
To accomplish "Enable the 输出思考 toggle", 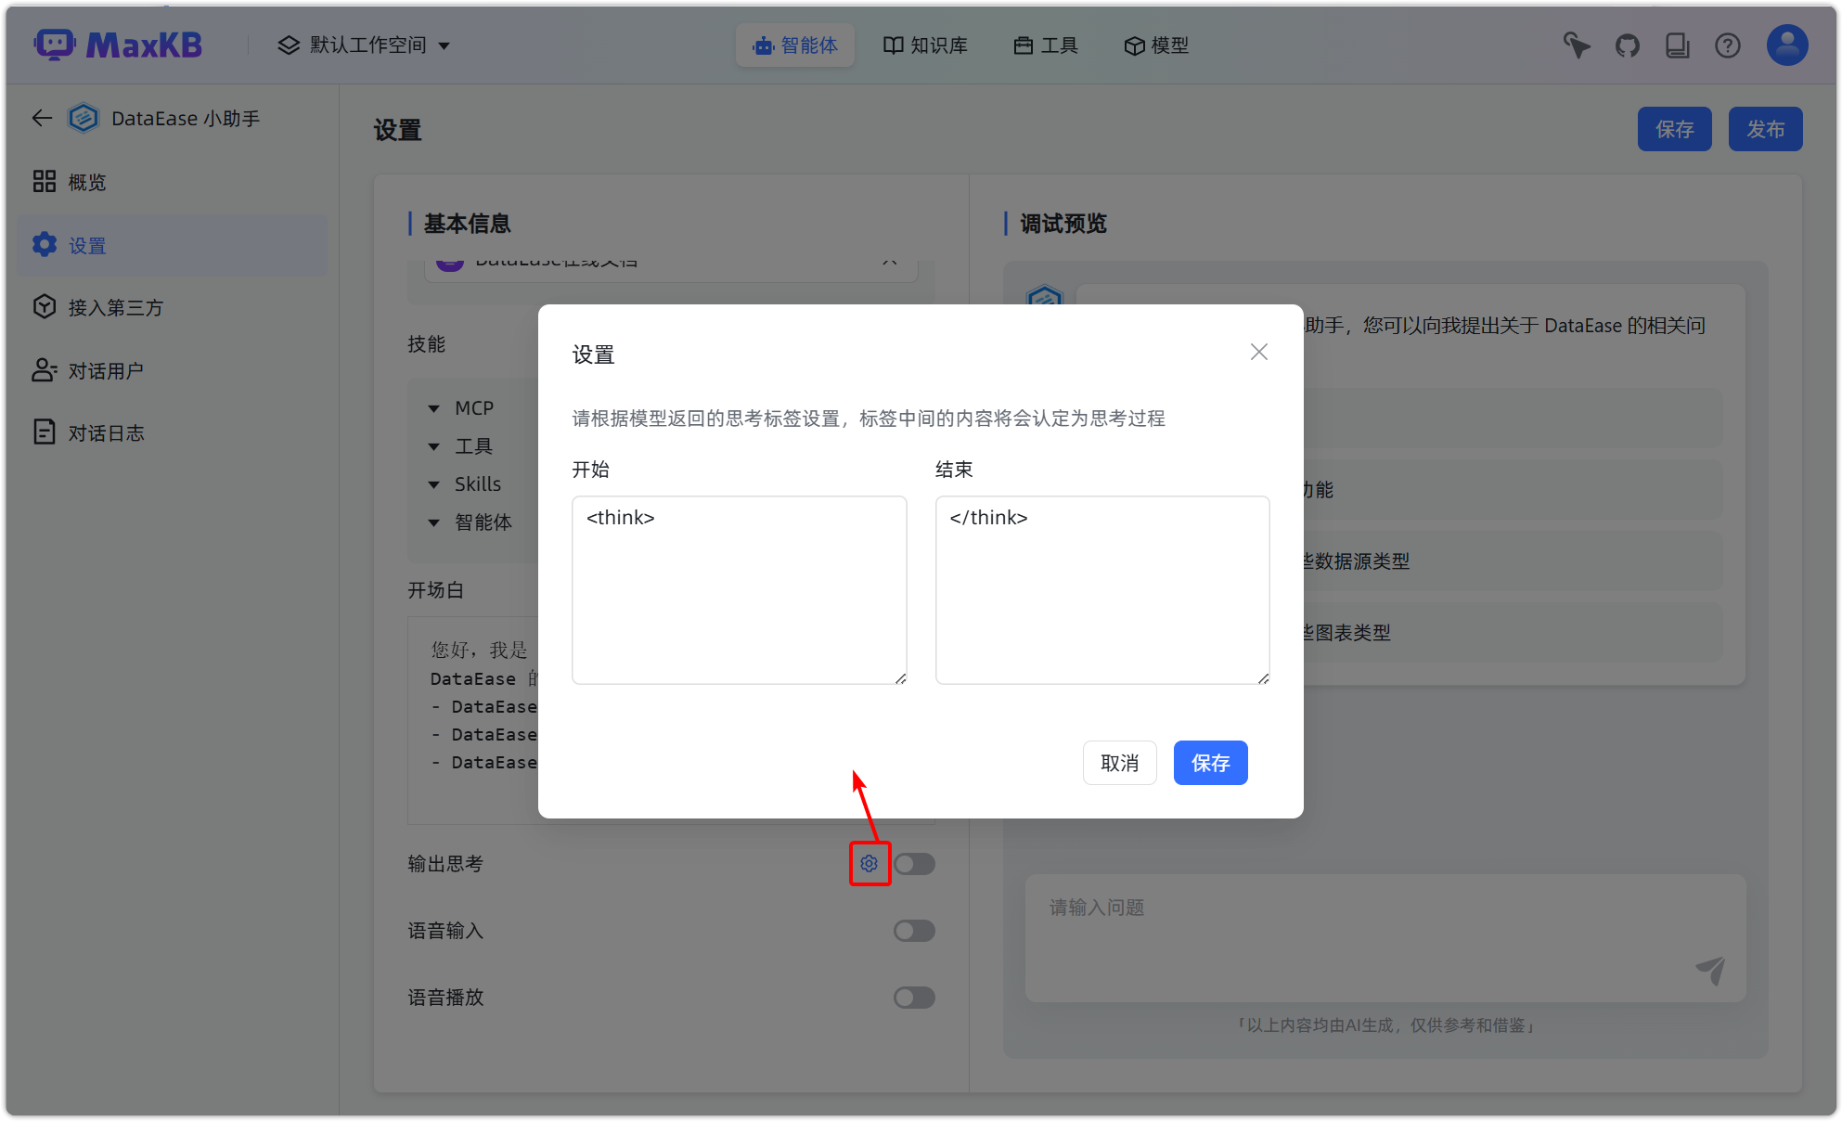I will [914, 863].
